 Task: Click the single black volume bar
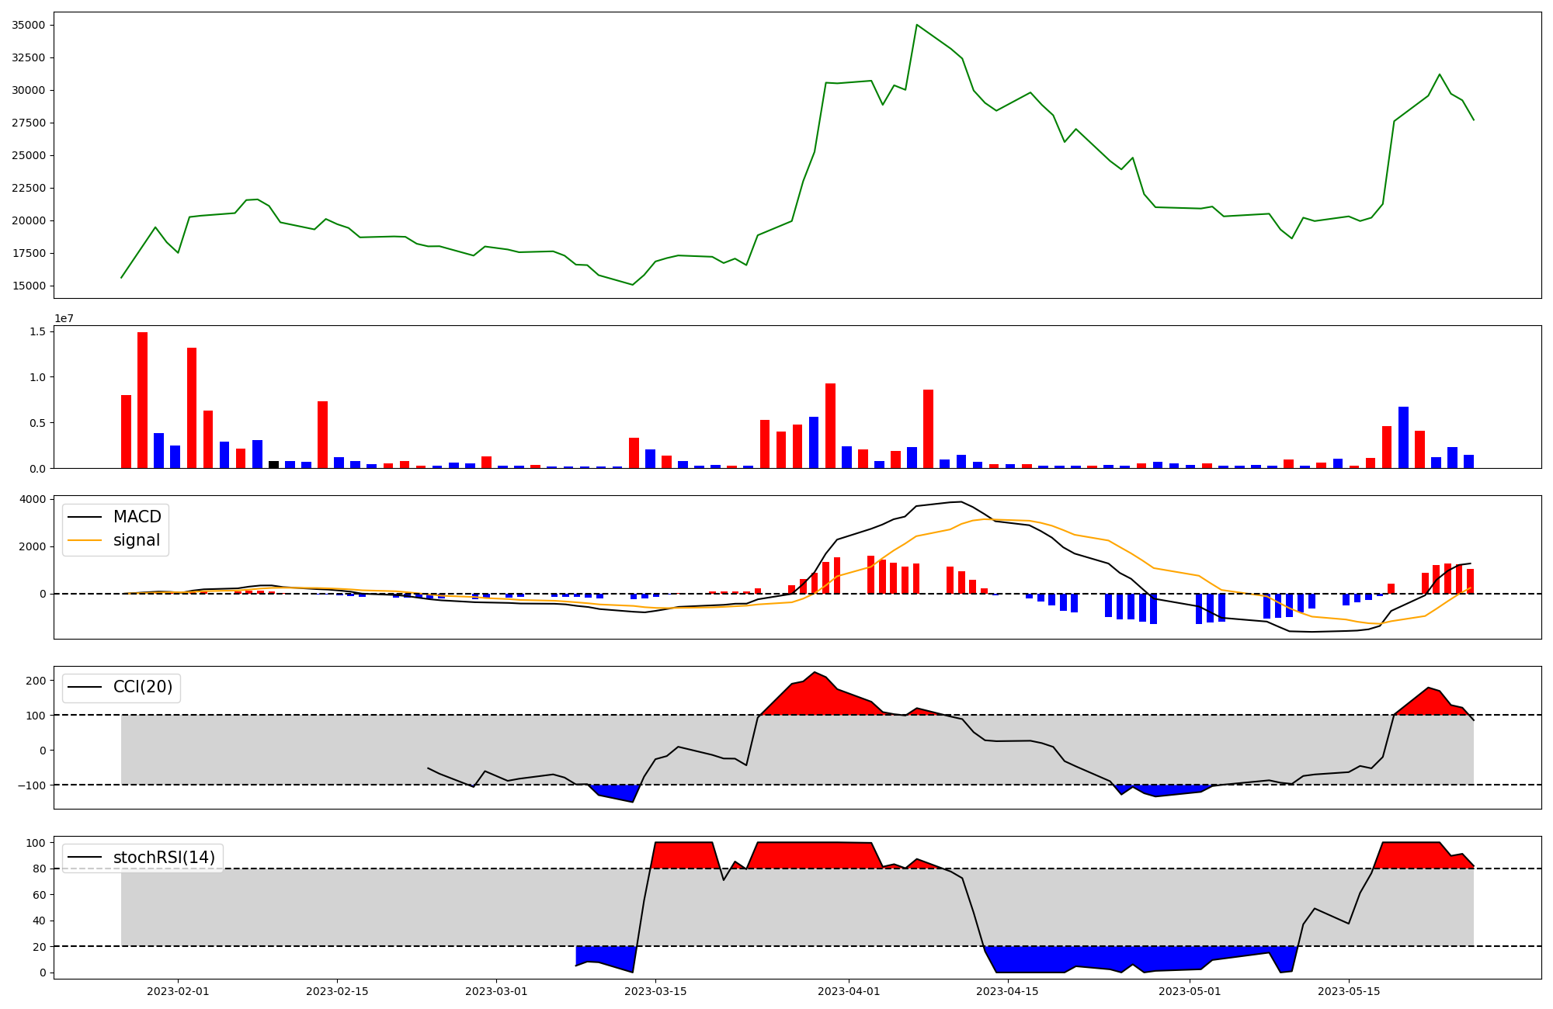273,464
